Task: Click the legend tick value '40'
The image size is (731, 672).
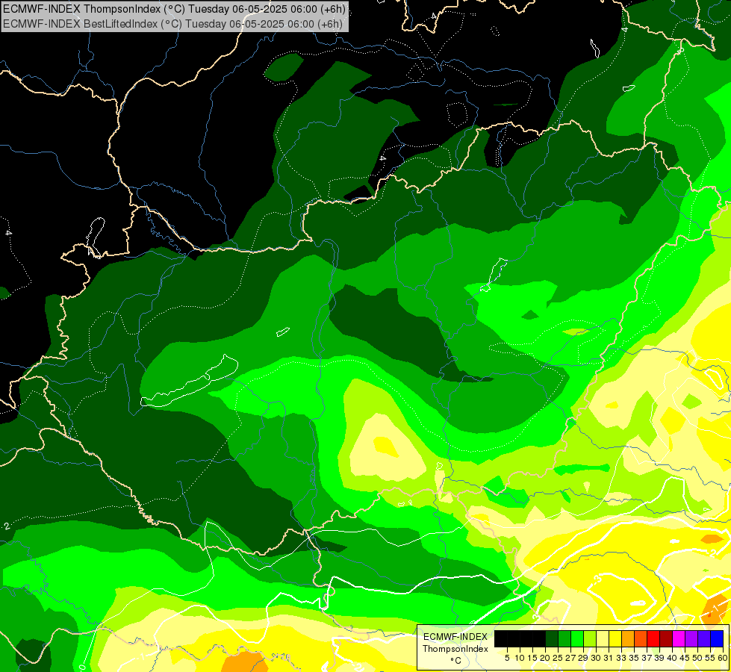Action: [x=672, y=658]
